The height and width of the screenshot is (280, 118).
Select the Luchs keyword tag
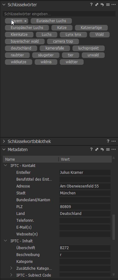tap(47, 35)
